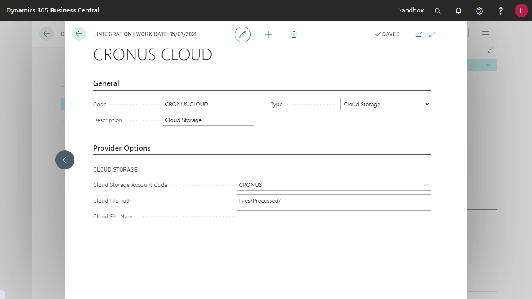The width and height of the screenshot is (532, 299).
Task: Open settings gear icon
Action: (479, 11)
